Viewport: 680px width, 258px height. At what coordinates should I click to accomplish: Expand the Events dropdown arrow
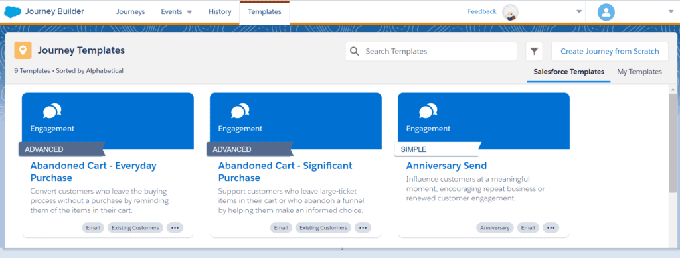(189, 12)
